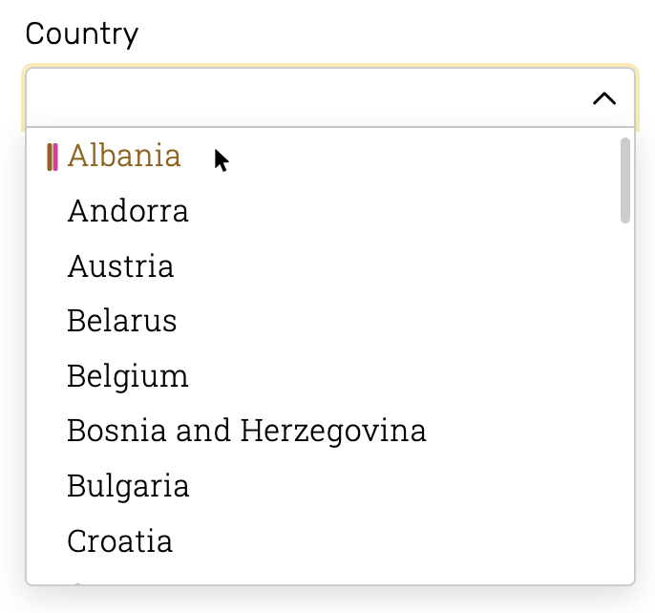The width and height of the screenshot is (655, 613).
Task: Choose Bosnia and Herzegovina
Action: [246, 431]
